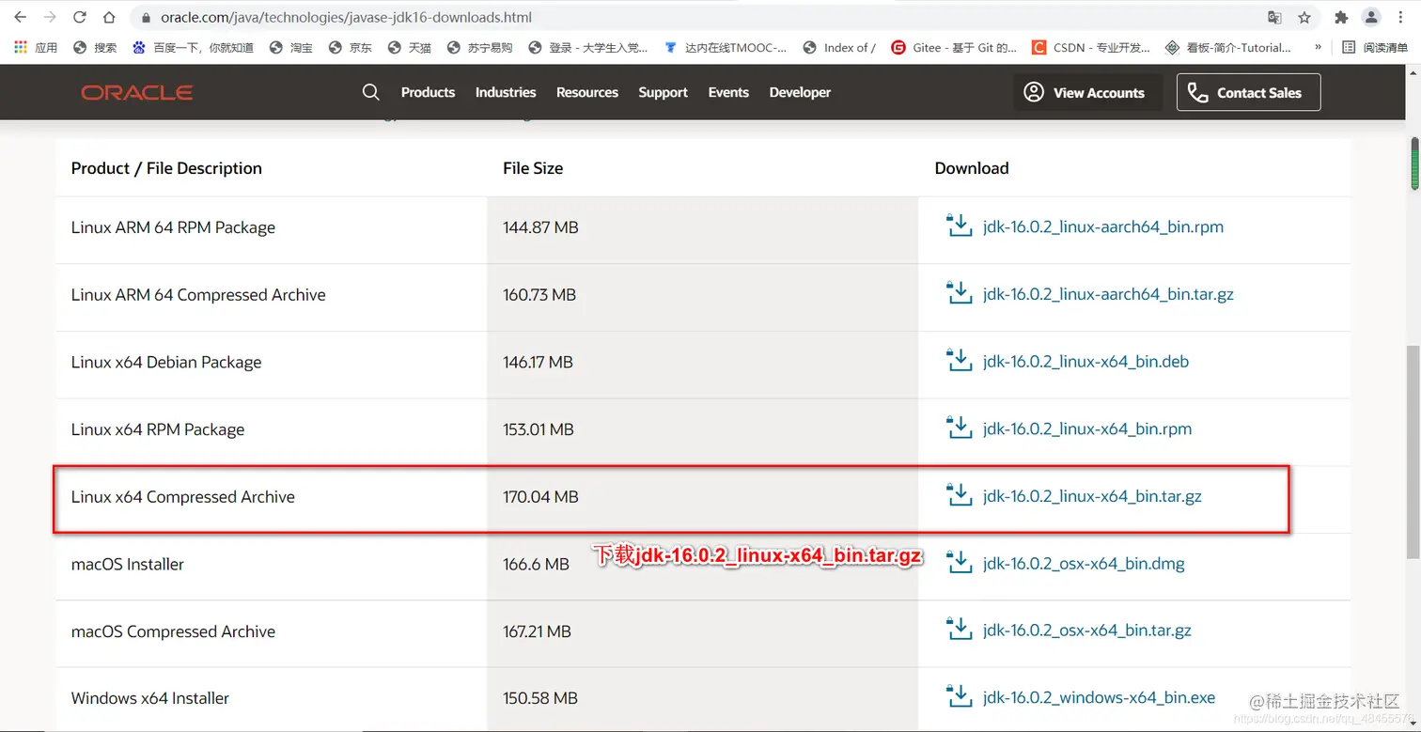Open the Chrome three-dot menu
The height and width of the screenshot is (732, 1421).
pyautogui.click(x=1401, y=17)
